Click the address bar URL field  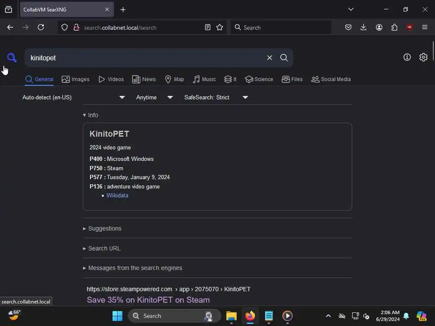[x=143, y=28]
